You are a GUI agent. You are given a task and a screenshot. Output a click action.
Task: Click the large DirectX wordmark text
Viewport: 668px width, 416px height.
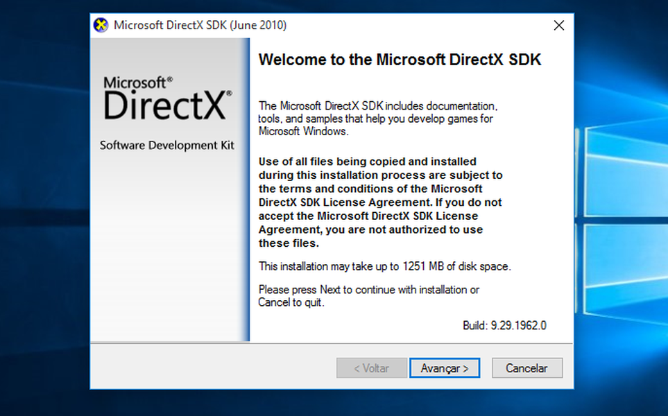[x=167, y=106]
